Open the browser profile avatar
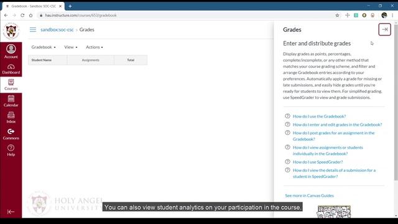This screenshot has height=224, width=398. [384, 15]
